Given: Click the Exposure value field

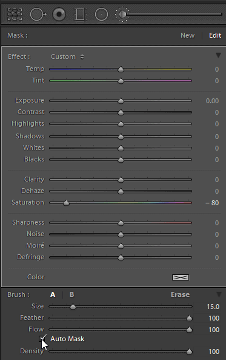Looking at the screenshot, I should (212, 101).
